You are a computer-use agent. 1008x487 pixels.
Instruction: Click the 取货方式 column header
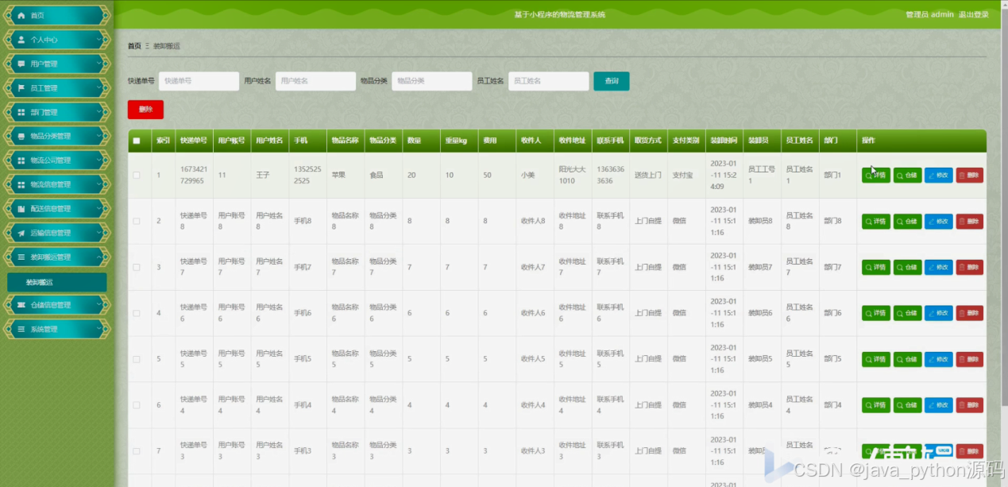[647, 141]
